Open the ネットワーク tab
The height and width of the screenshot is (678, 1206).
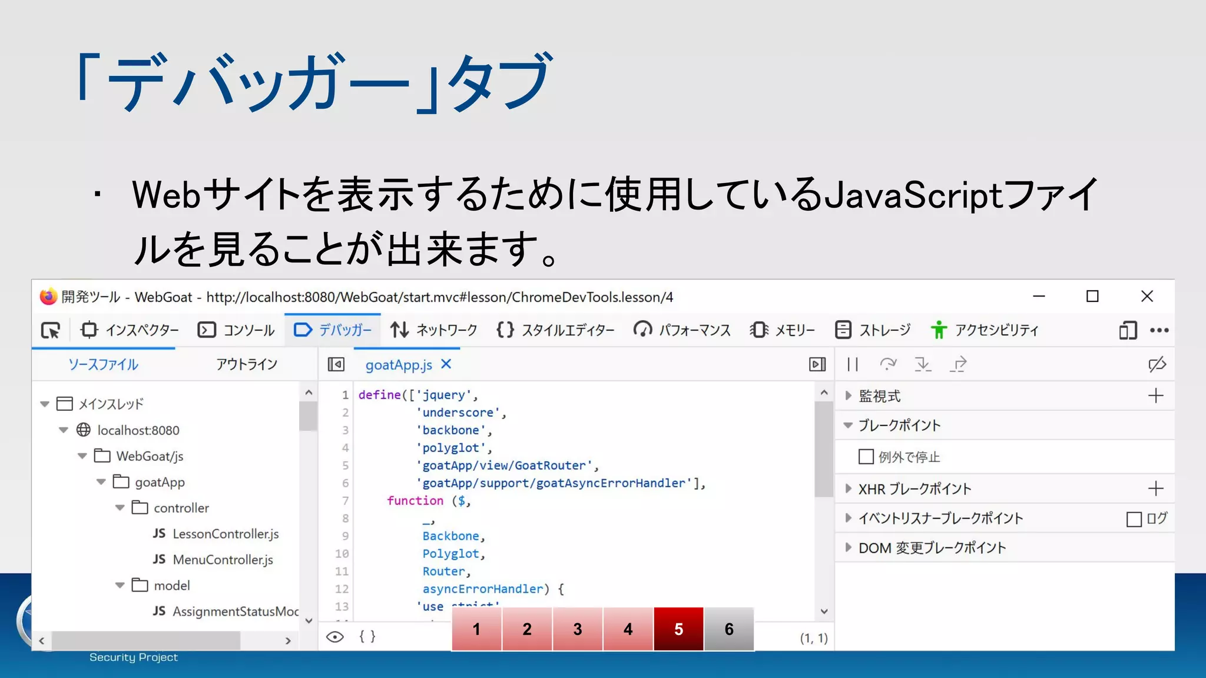[x=434, y=330]
